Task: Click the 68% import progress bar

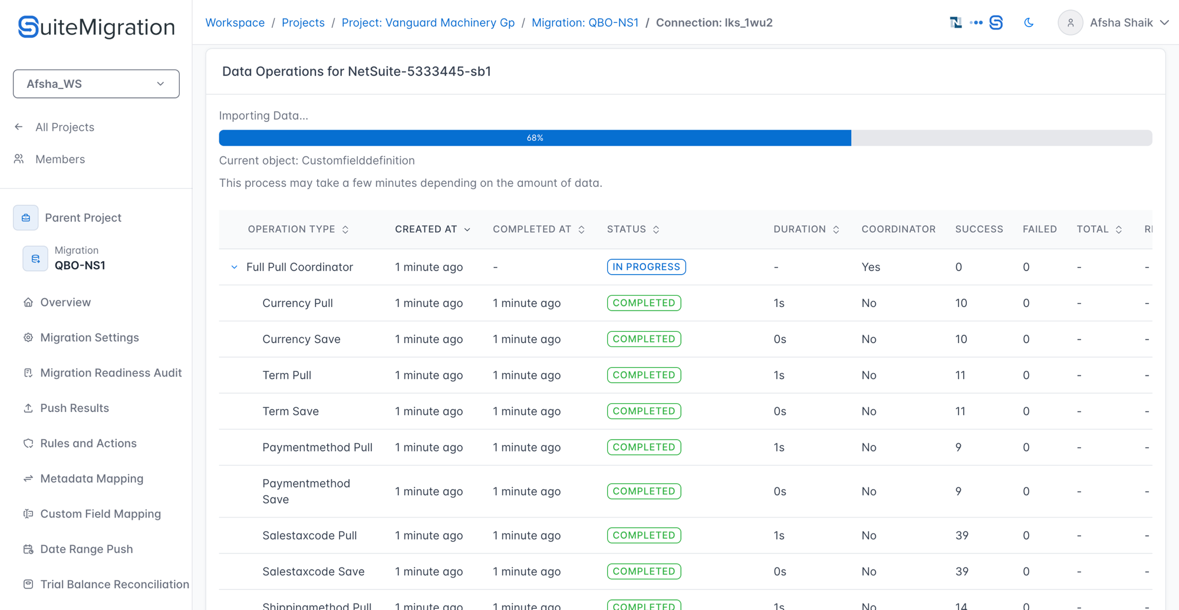Action: tap(686, 138)
